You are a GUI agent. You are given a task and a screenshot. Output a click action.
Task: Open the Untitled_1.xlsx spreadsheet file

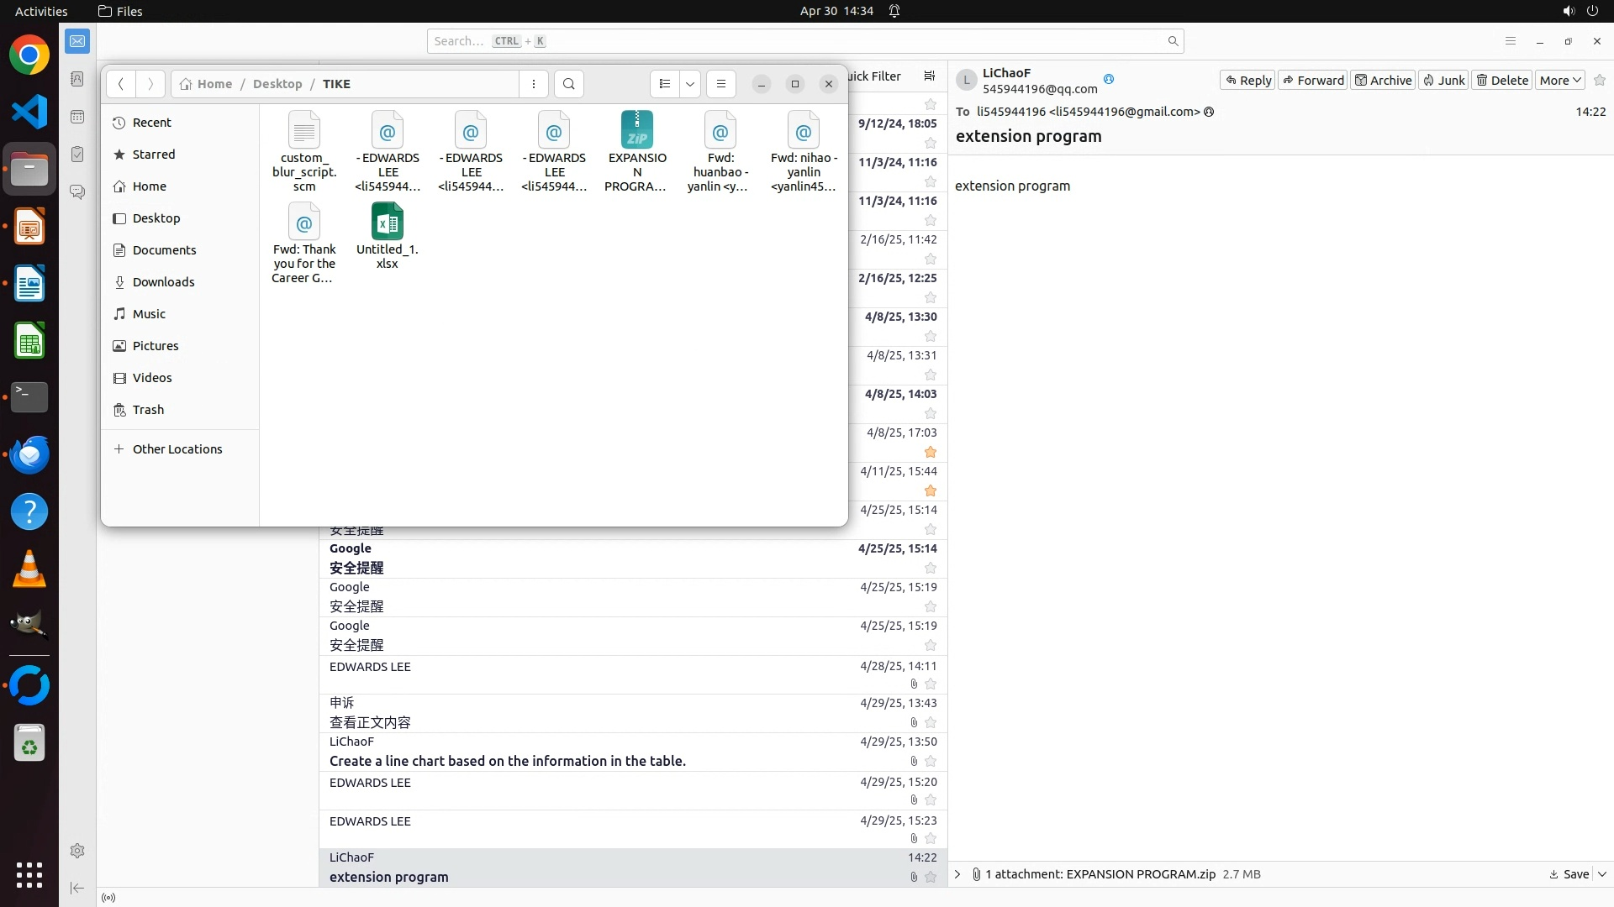coord(387,223)
